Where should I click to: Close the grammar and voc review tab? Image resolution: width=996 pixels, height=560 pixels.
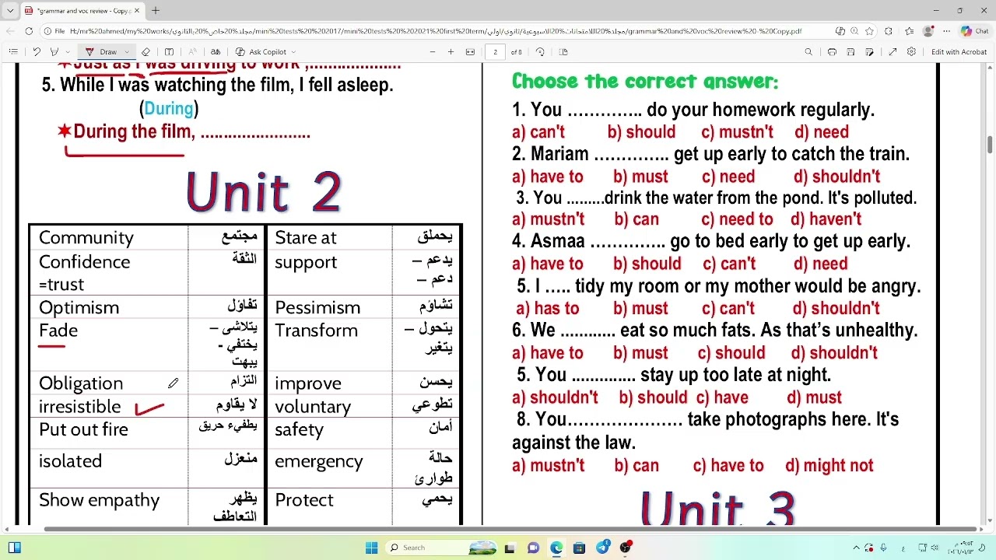(x=137, y=11)
